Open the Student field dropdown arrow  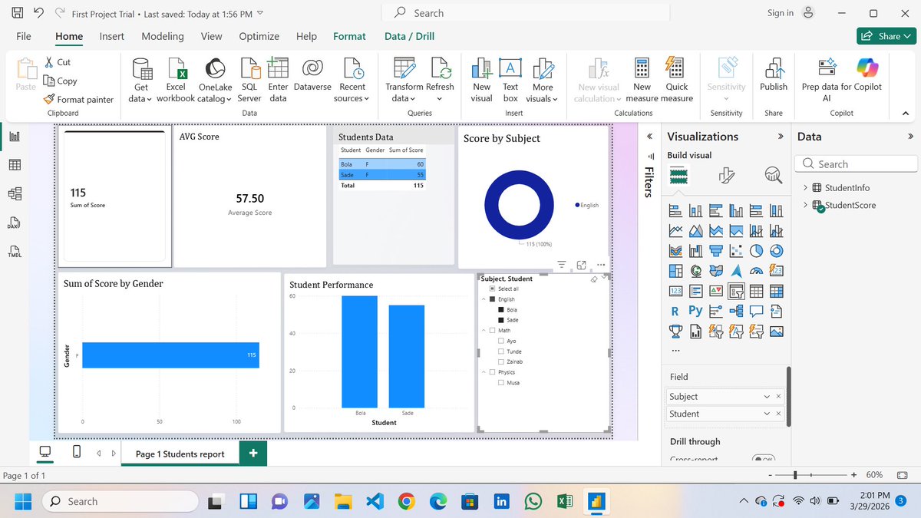767,414
